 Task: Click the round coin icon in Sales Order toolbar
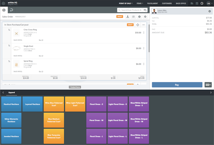point(139,16)
